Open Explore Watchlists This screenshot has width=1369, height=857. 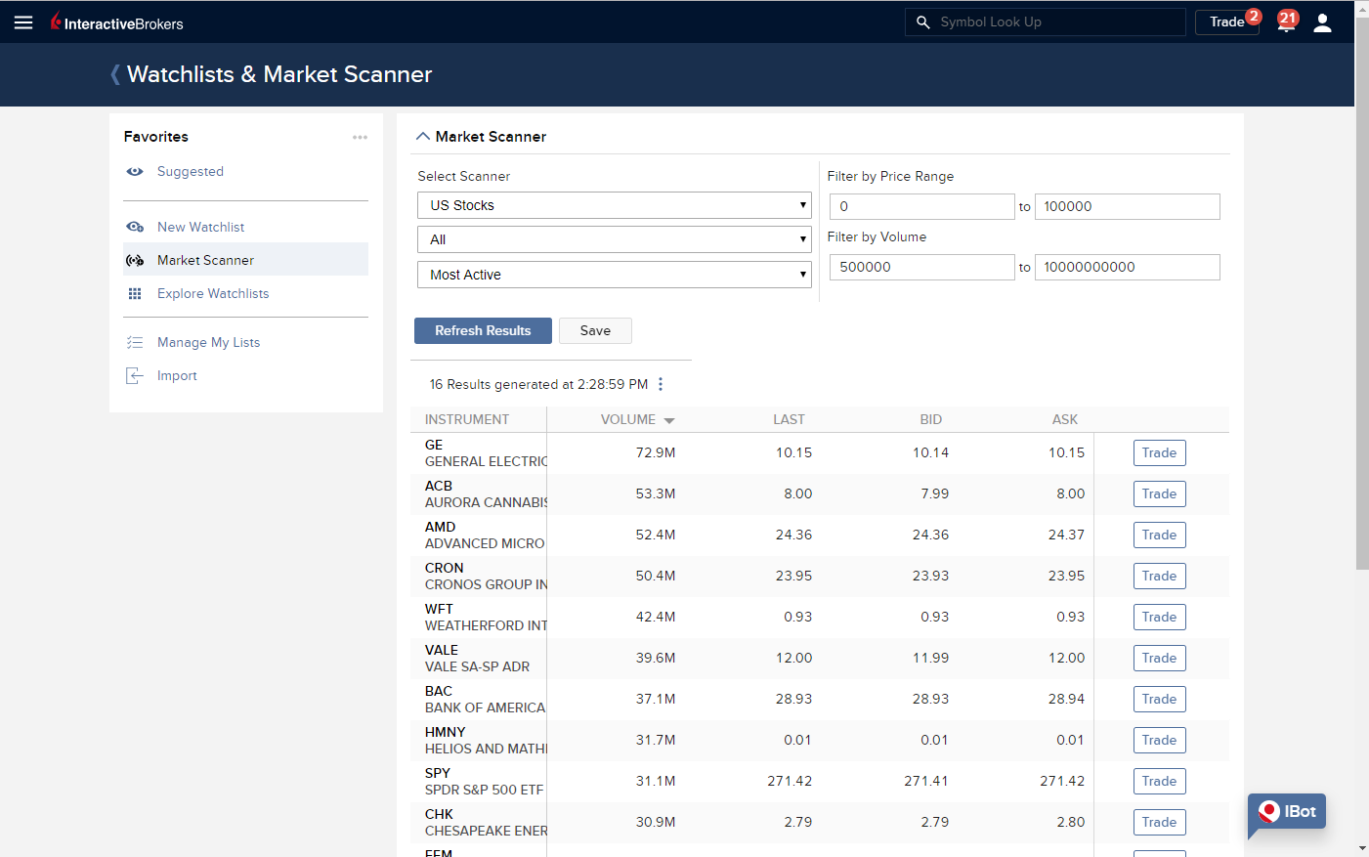[213, 293]
